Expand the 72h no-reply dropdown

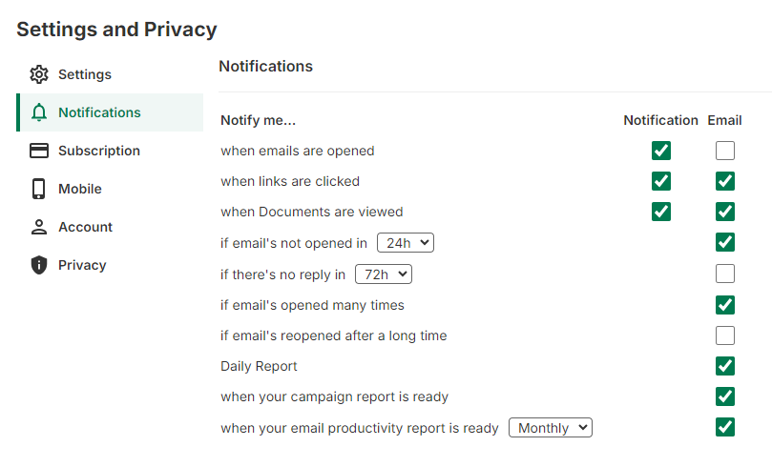click(384, 274)
